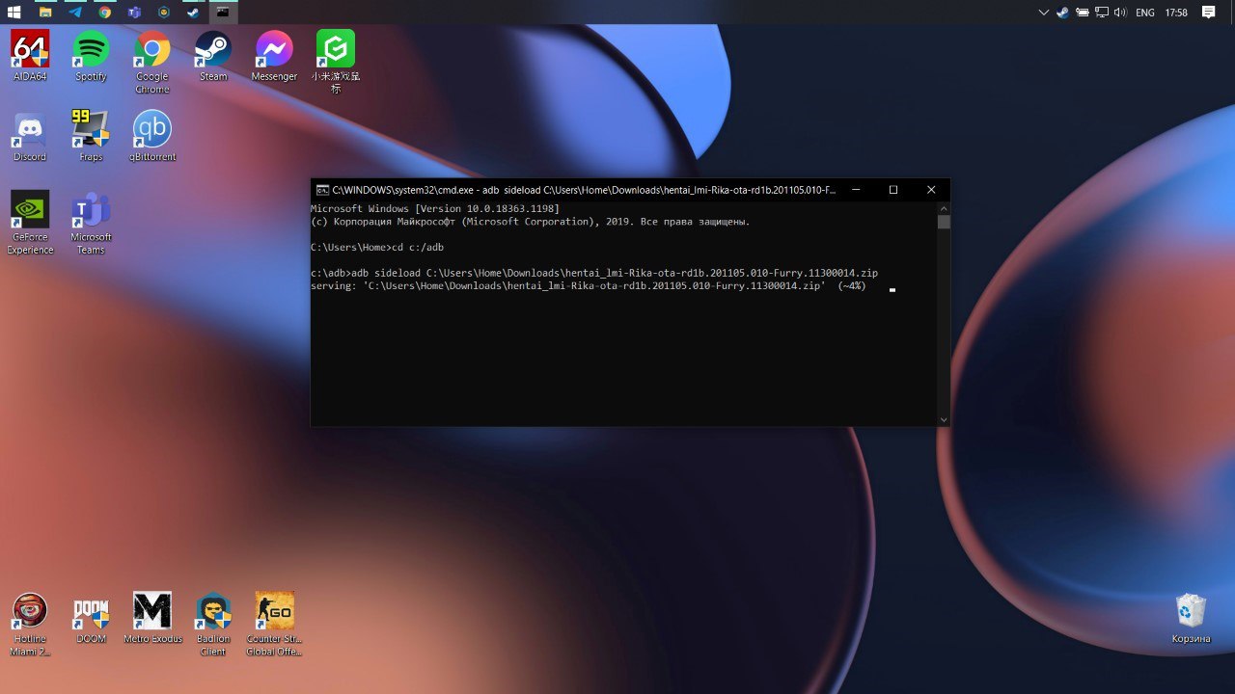Select the Hotline Miami 2 desktop icon
Image resolution: width=1235 pixels, height=694 pixels.
[30, 625]
